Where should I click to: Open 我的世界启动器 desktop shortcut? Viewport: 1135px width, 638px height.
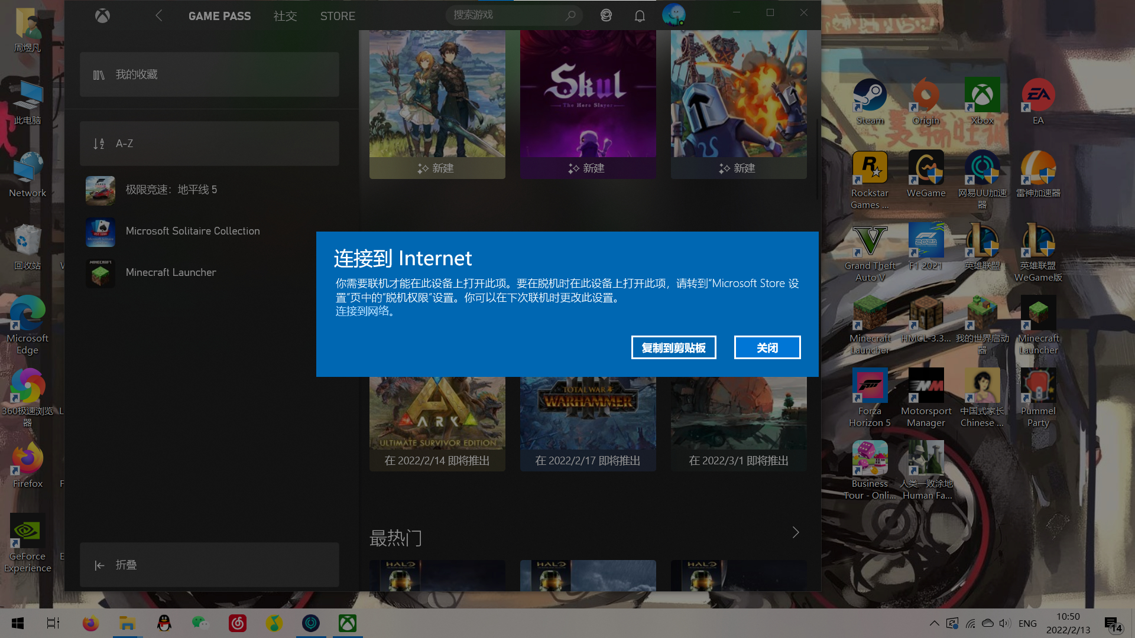(982, 325)
